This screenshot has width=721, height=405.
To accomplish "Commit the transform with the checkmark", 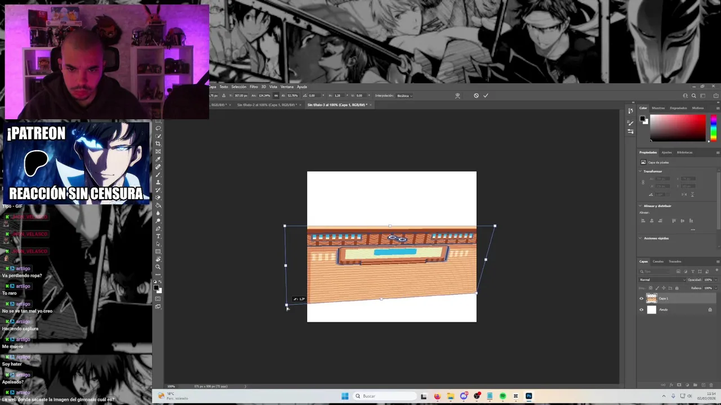I will pyautogui.click(x=486, y=96).
